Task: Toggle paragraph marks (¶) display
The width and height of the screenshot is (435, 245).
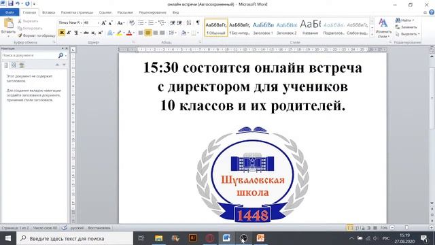Action: (x=198, y=22)
